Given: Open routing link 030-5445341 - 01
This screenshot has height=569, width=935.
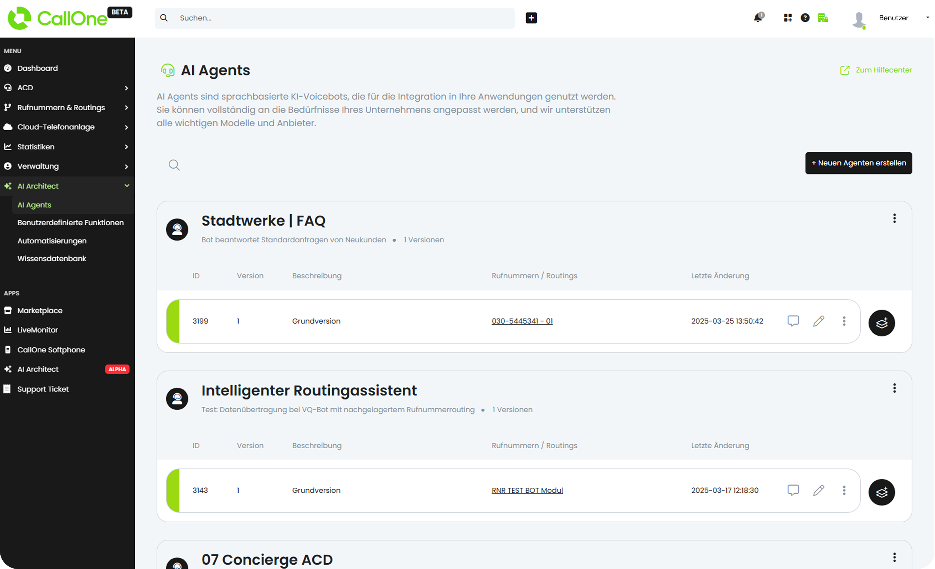Looking at the screenshot, I should pos(522,321).
